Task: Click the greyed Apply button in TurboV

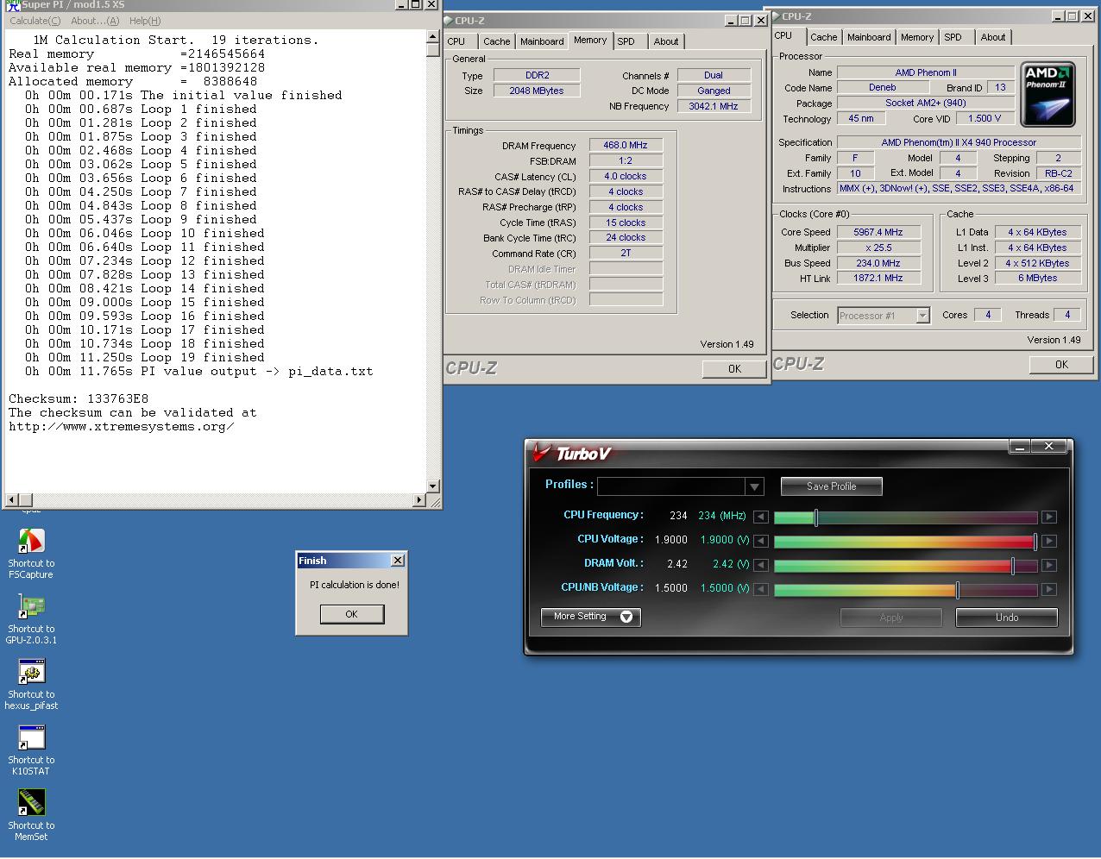Action: pos(890,618)
